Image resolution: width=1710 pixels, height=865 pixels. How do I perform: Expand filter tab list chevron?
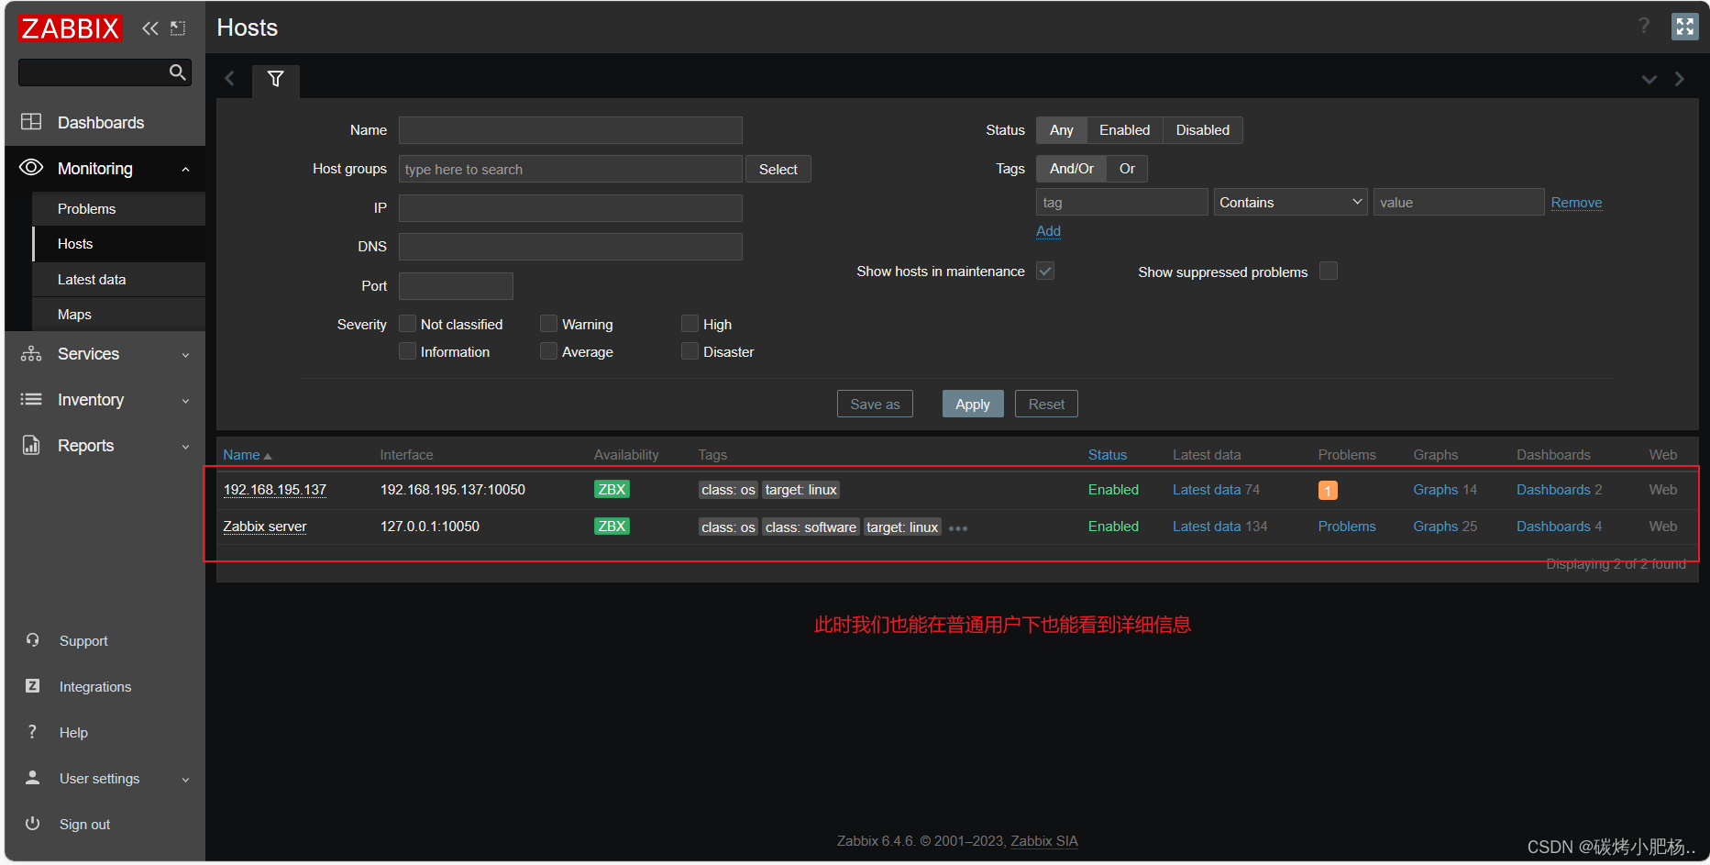pyautogui.click(x=1649, y=80)
